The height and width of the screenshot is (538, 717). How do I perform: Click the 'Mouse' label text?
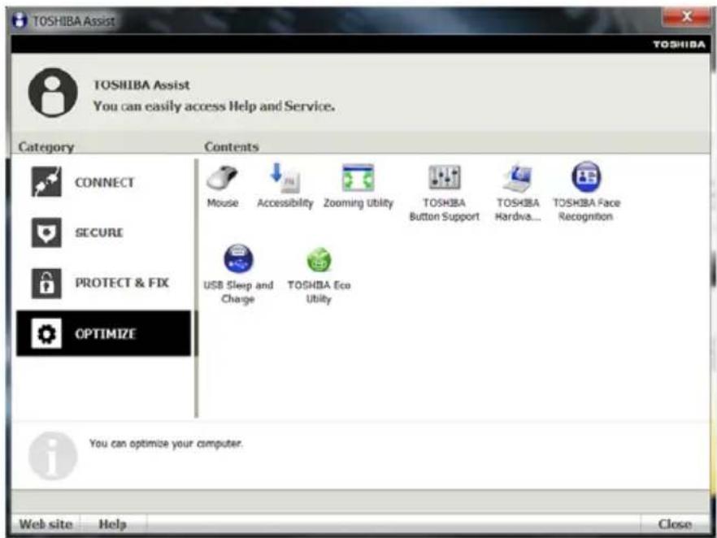coord(223,202)
